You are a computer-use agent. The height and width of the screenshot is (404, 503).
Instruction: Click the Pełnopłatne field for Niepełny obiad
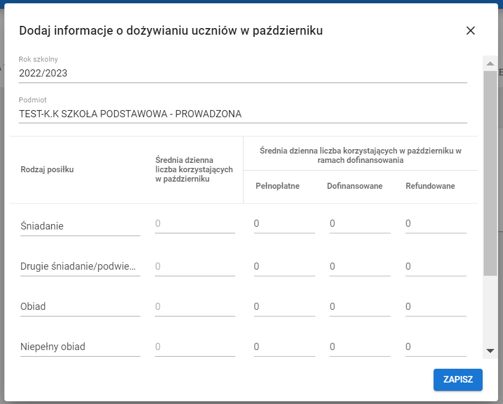284,345
